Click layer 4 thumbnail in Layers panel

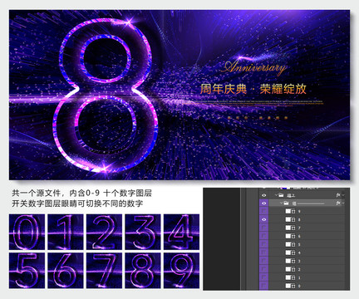[x=291, y=252]
